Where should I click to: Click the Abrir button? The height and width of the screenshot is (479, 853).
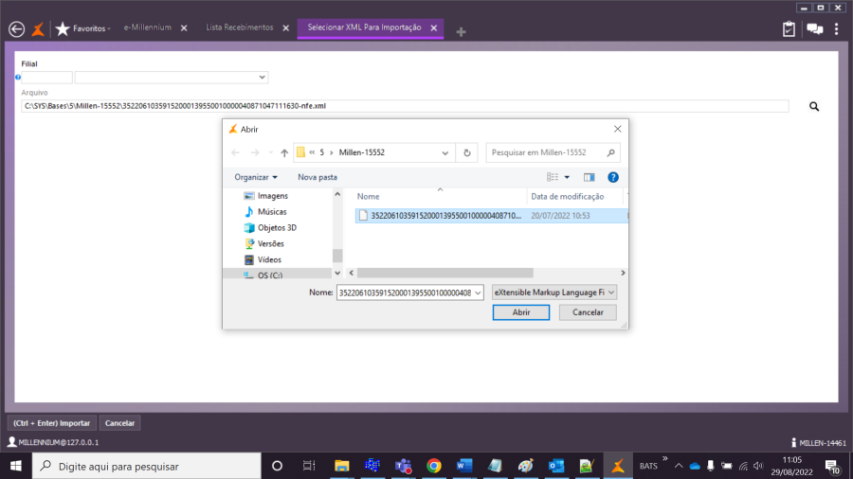(x=520, y=312)
